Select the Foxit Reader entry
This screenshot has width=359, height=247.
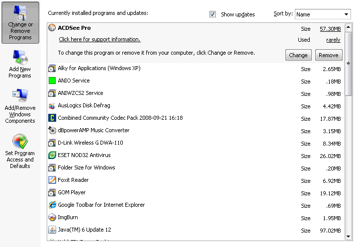point(195,180)
